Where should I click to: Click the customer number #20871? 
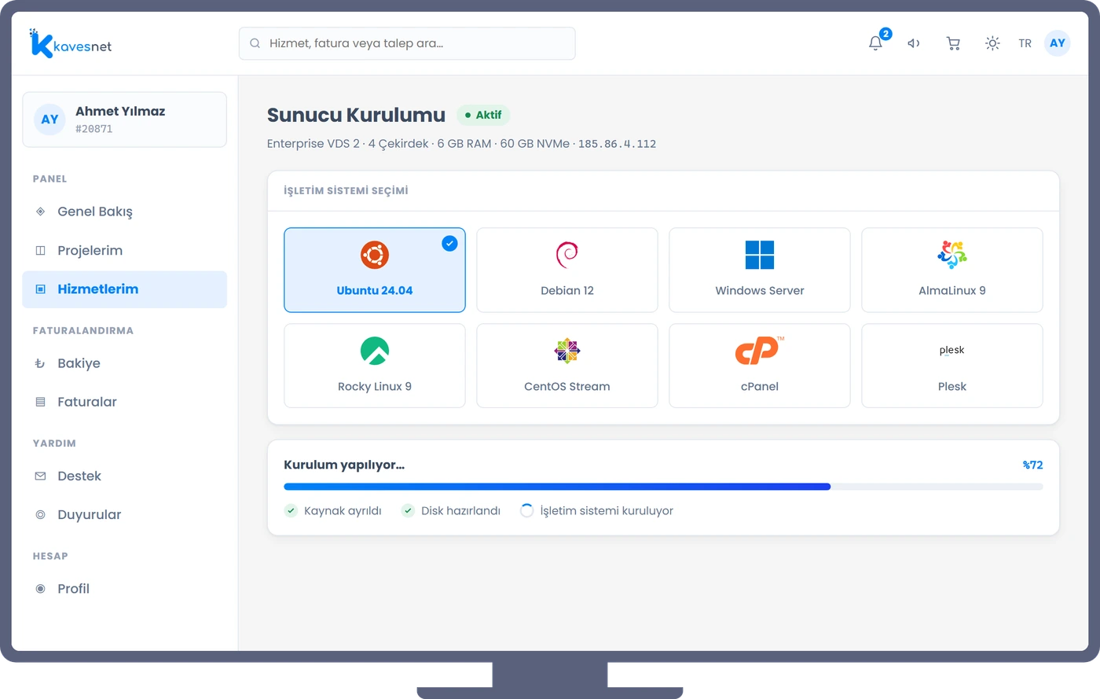94,129
